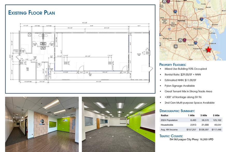Click the I-45 shield near Pearland
The image size is (226, 152).
pos(195,43)
